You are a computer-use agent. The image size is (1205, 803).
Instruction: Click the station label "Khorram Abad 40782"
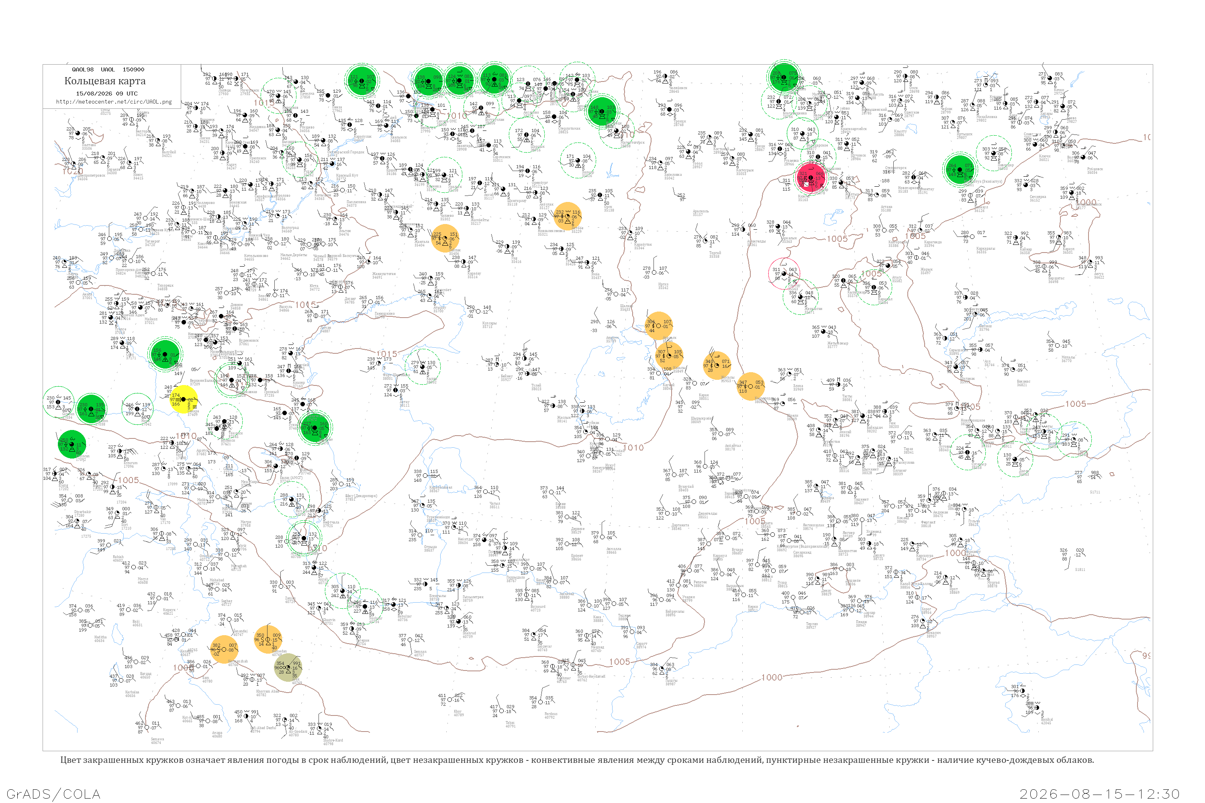point(267,693)
